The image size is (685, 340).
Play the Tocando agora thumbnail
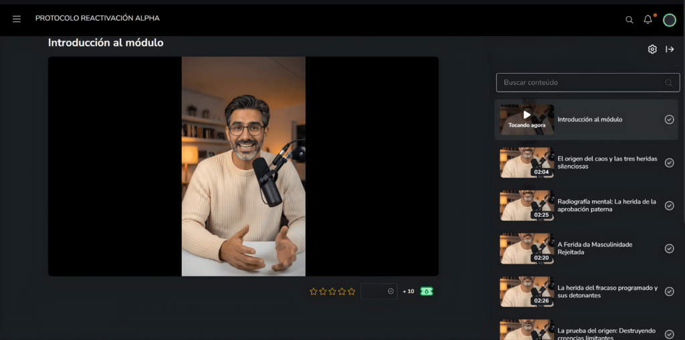click(527, 119)
